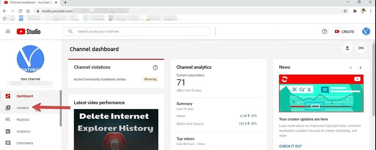Open Comments in the sidebar
The width and height of the screenshot is (376, 150).
point(30,143)
